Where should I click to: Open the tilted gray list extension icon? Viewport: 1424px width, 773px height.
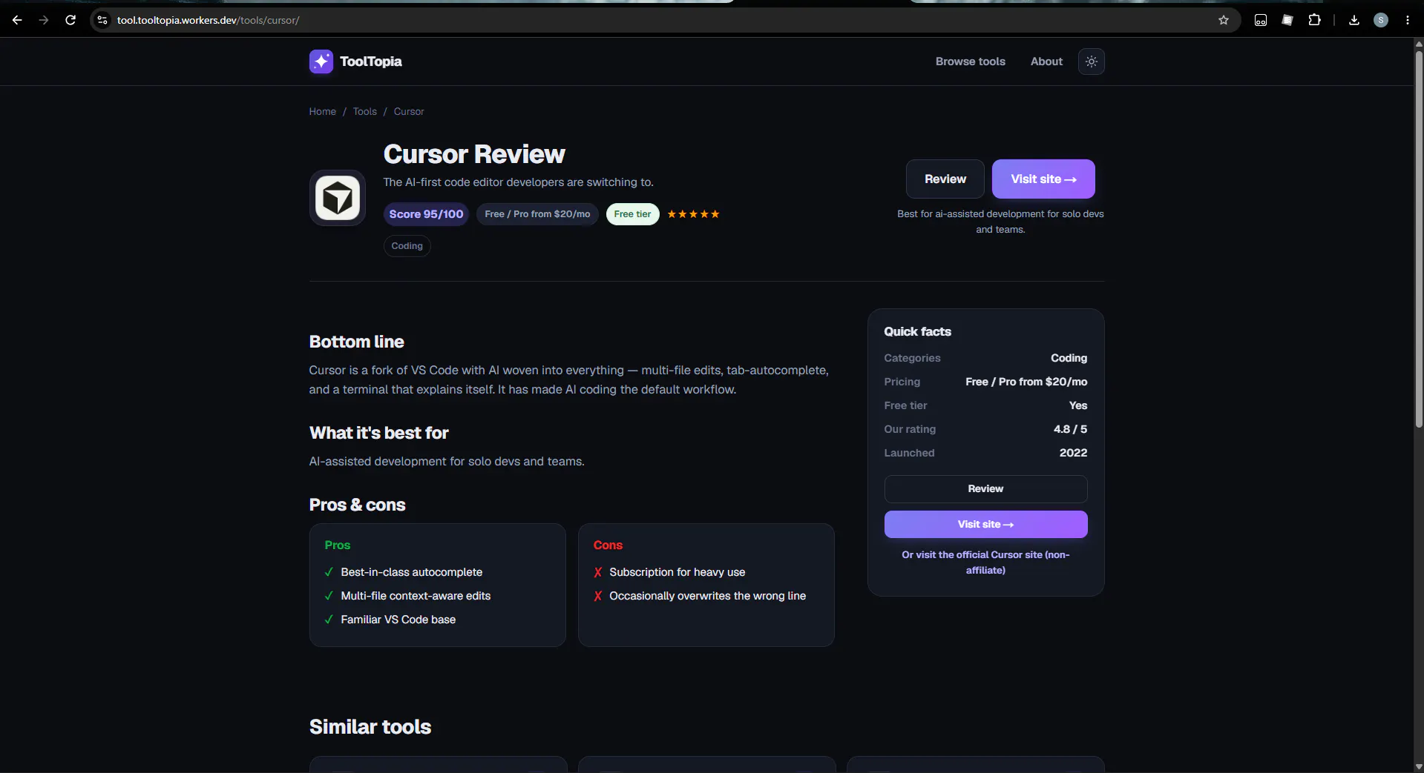coord(1287,20)
